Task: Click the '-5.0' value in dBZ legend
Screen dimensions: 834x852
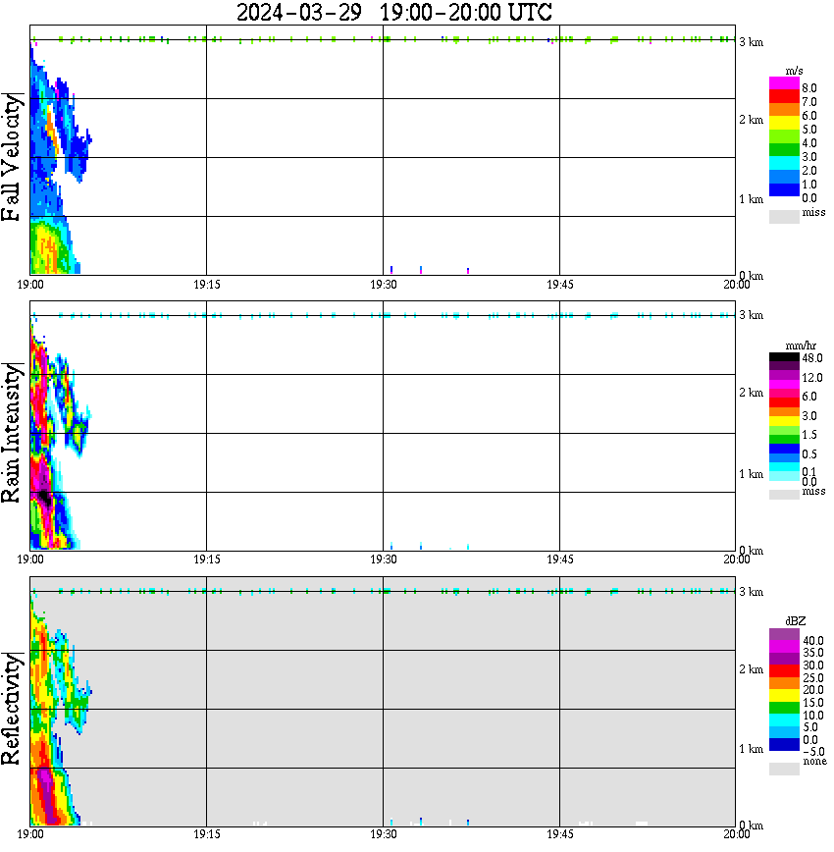Action: pyautogui.click(x=812, y=752)
